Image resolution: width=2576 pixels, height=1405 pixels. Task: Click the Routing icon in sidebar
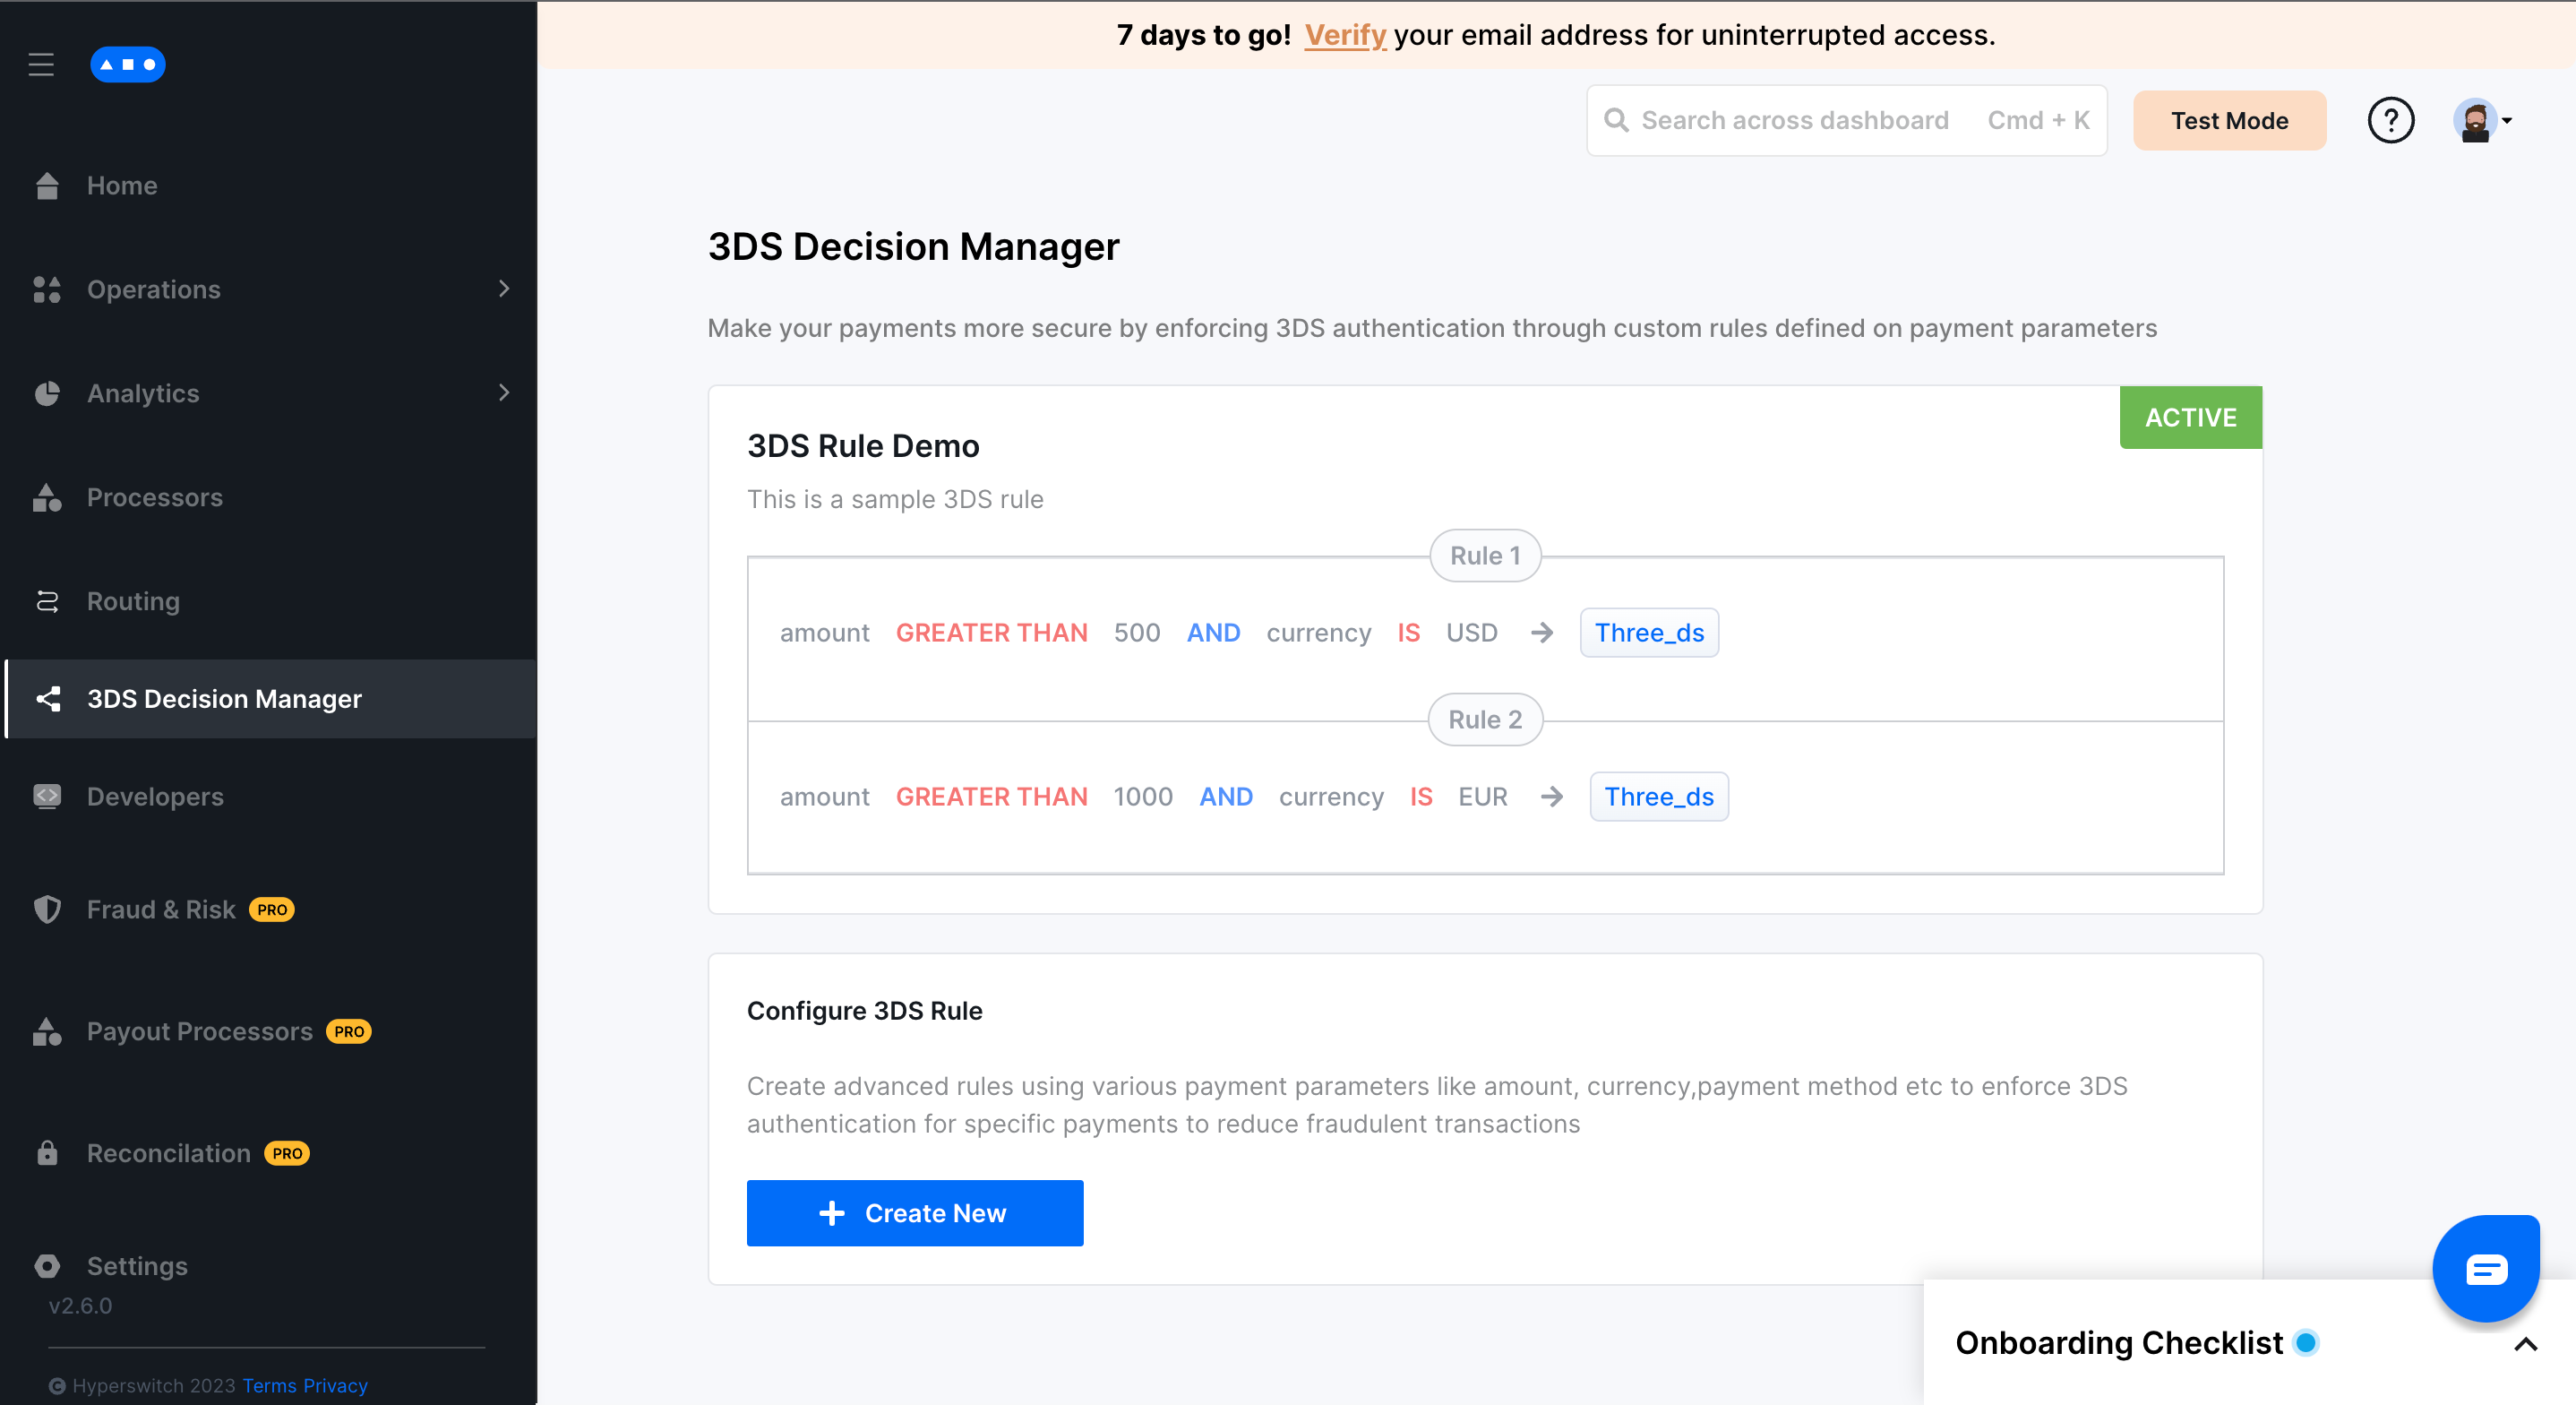click(x=47, y=601)
